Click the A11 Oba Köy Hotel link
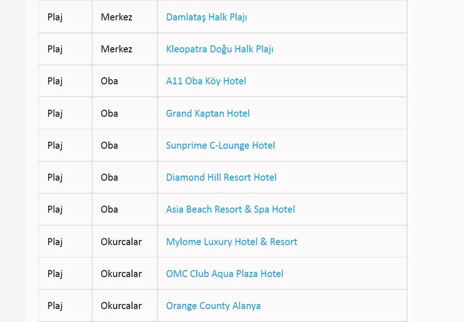464x322 pixels. (x=206, y=81)
